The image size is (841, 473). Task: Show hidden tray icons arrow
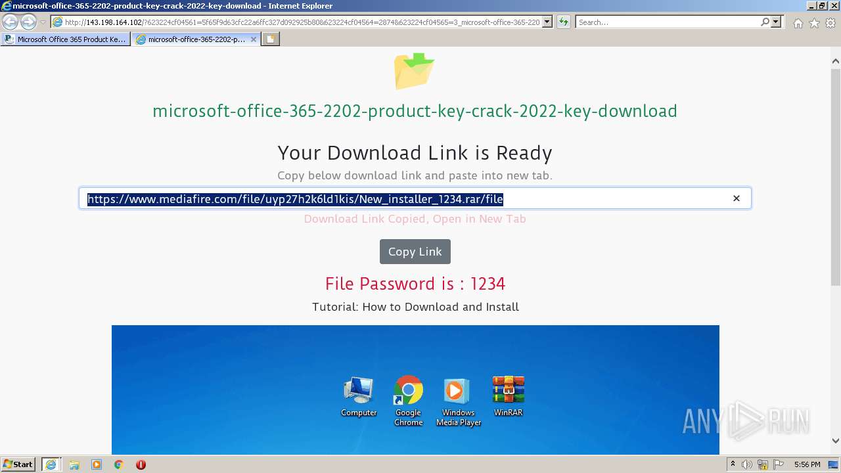(x=733, y=464)
